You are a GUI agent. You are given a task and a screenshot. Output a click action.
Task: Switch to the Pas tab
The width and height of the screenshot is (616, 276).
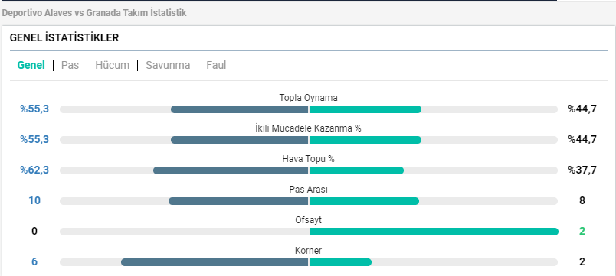point(70,65)
